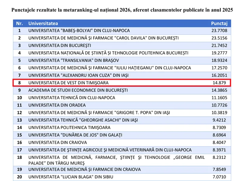Click score 19.2777
The height and width of the screenshot is (181, 246).
(x=219, y=53)
